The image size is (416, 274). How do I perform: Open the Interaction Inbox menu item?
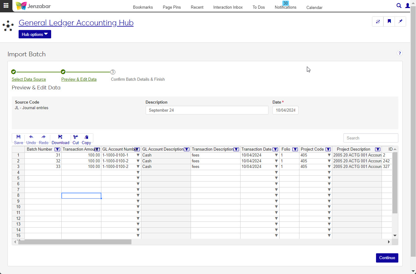(228, 7)
